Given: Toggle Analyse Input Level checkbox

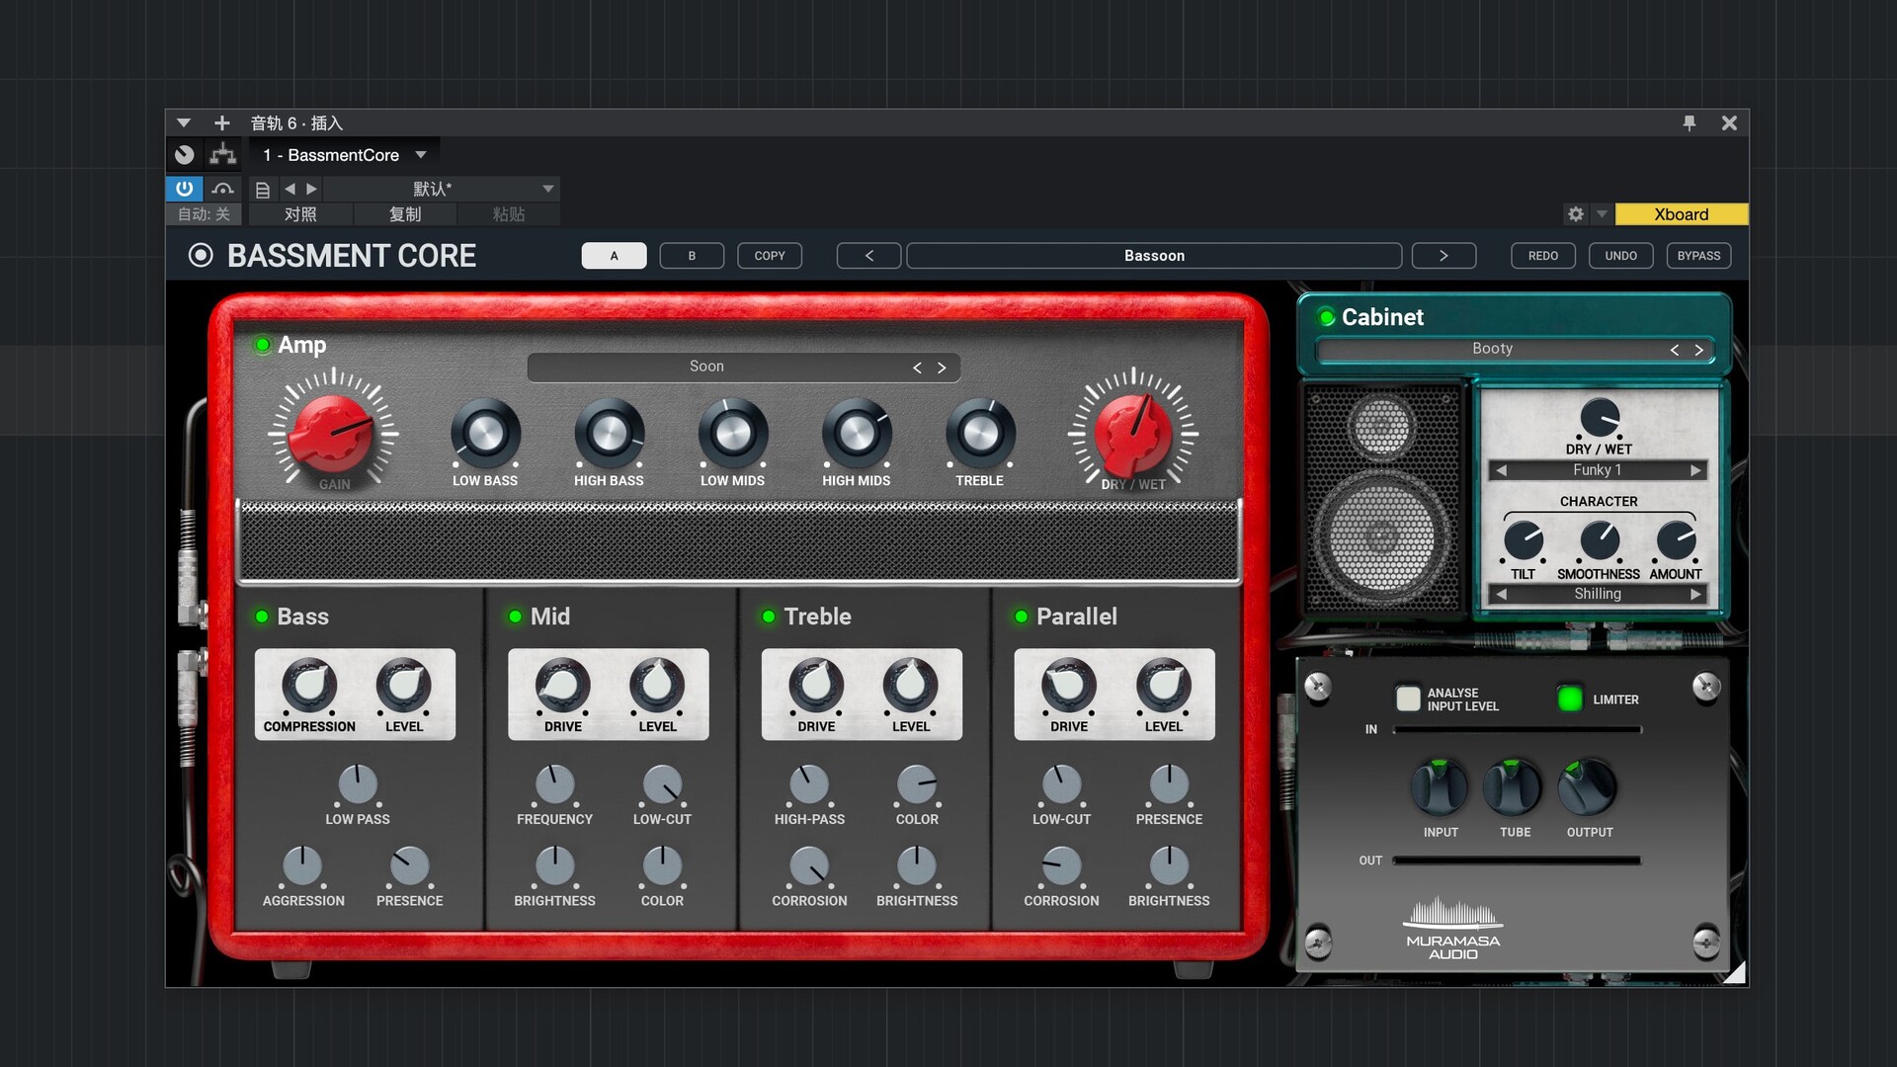Looking at the screenshot, I should point(1407,698).
